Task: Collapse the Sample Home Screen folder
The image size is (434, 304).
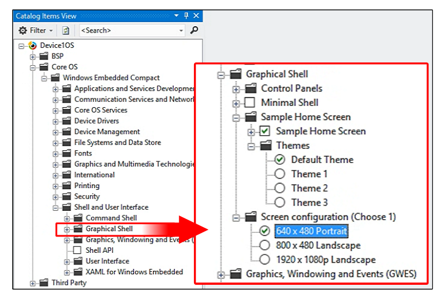Action: click(236, 118)
